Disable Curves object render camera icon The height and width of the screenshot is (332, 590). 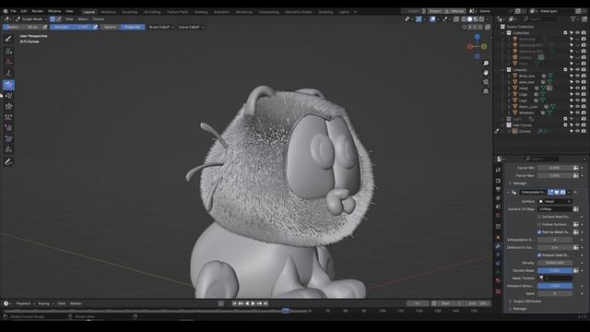pos(584,131)
